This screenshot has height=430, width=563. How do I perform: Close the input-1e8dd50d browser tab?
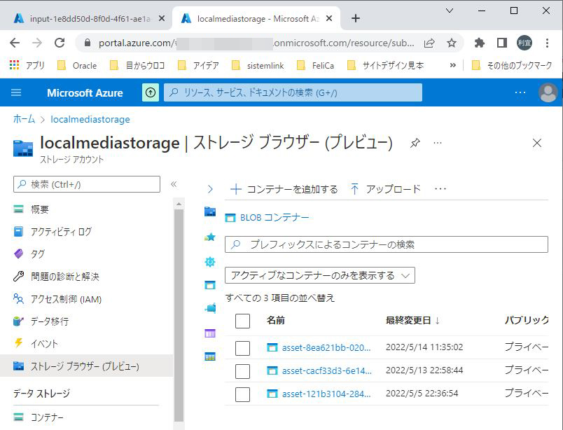[162, 18]
